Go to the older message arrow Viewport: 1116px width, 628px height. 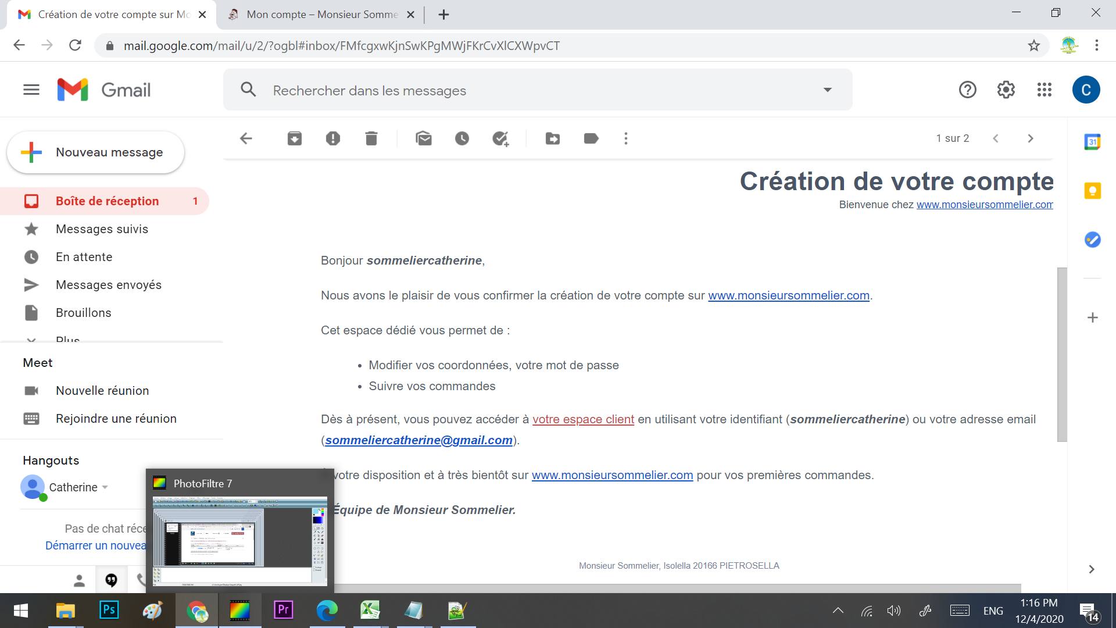[x=1031, y=138]
